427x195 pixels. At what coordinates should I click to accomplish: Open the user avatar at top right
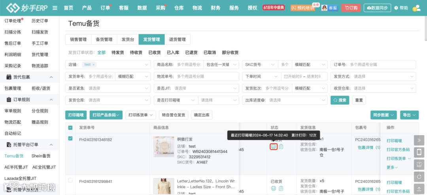coord(417,8)
